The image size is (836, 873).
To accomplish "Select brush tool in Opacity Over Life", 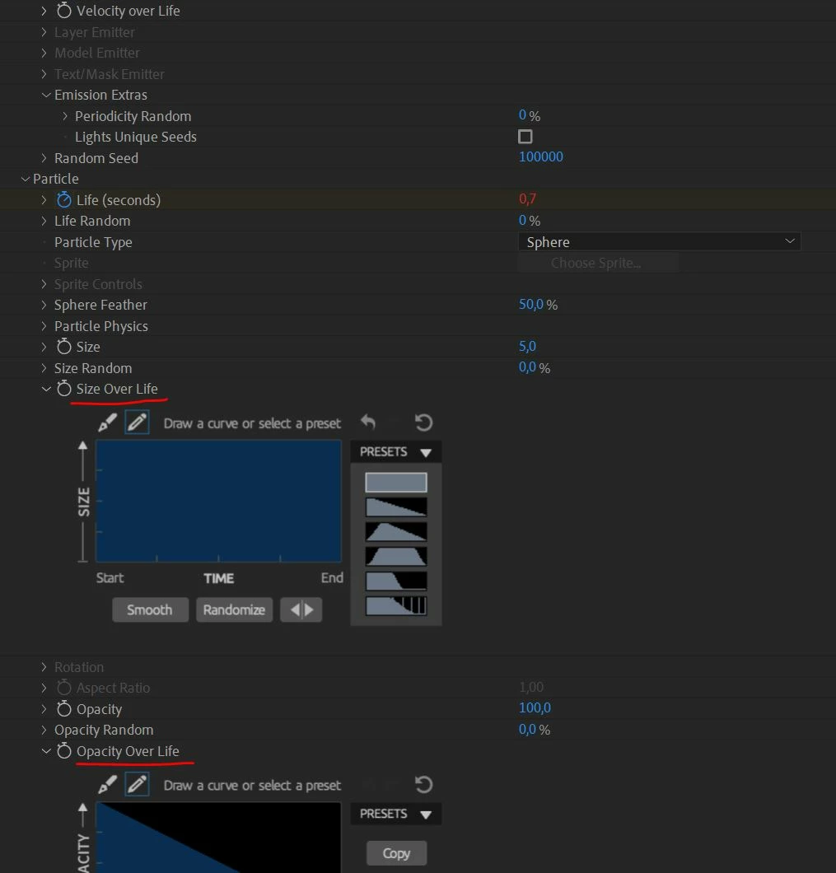I will 107,785.
